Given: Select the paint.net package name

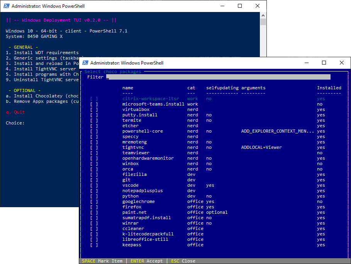Looking at the screenshot, I should click(x=134, y=213).
